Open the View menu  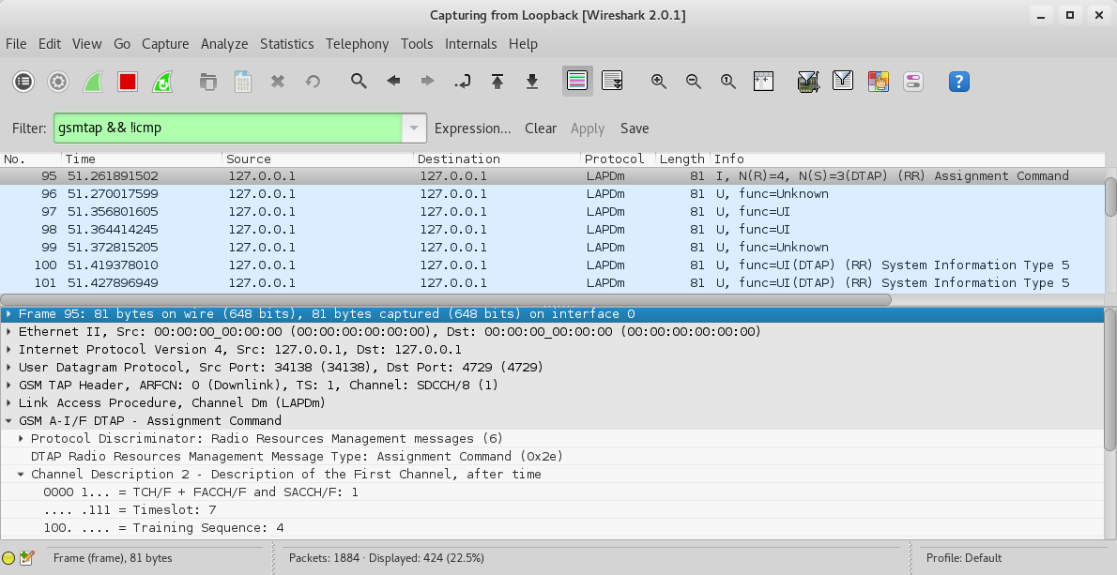[x=87, y=44]
